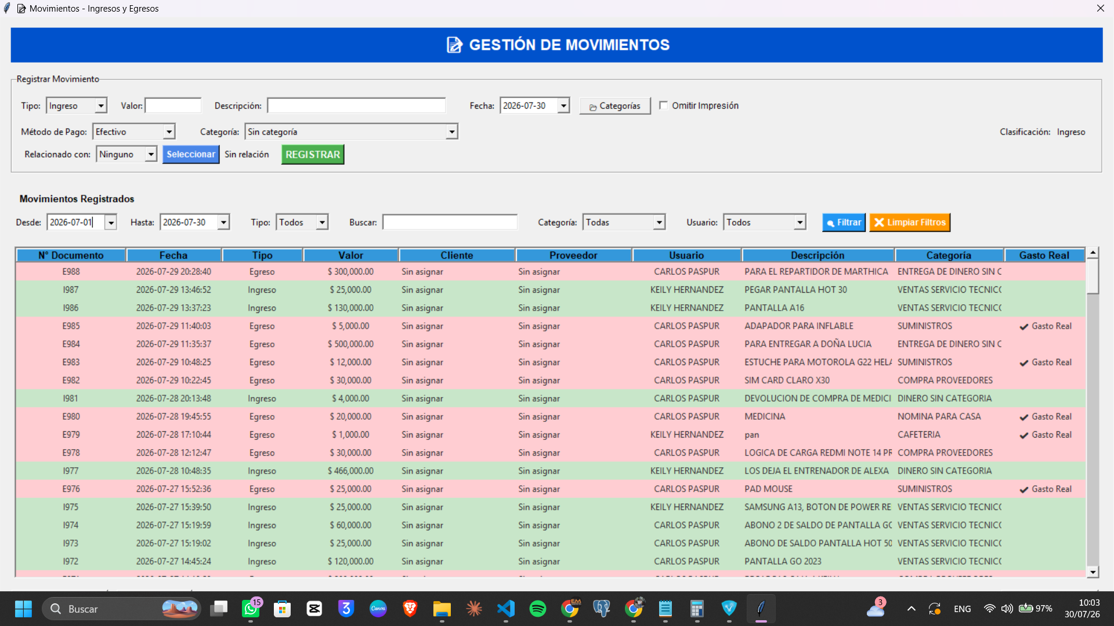Select the I981 document row
The height and width of the screenshot is (626, 1114).
551,399
